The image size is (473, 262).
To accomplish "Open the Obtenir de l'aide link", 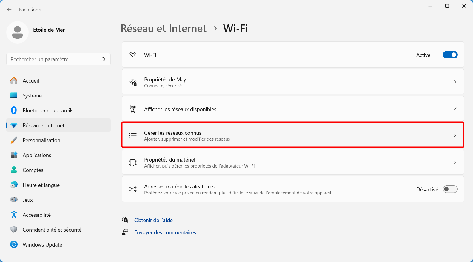I will point(153,220).
